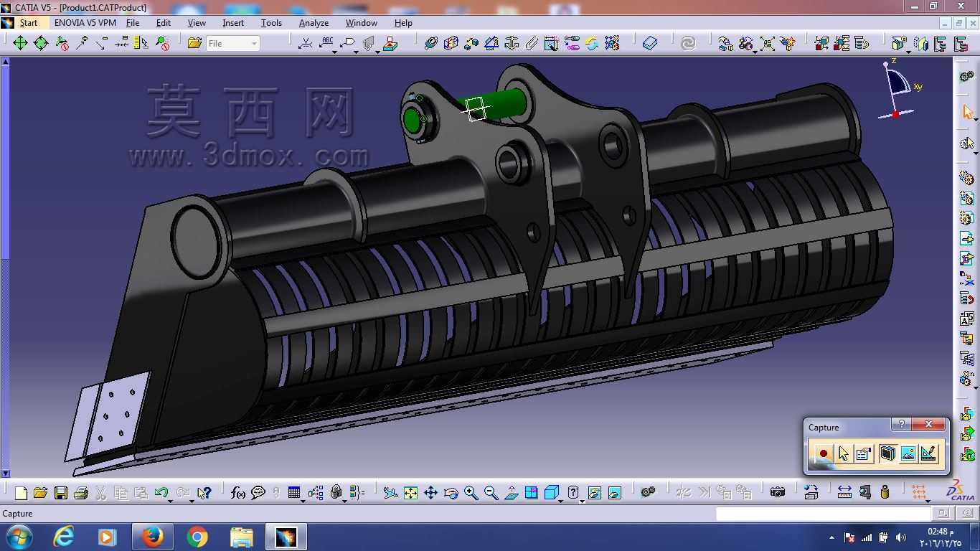Click the Measure Inertia weight icon
Screen dimensions: 980x551
(x=885, y=493)
